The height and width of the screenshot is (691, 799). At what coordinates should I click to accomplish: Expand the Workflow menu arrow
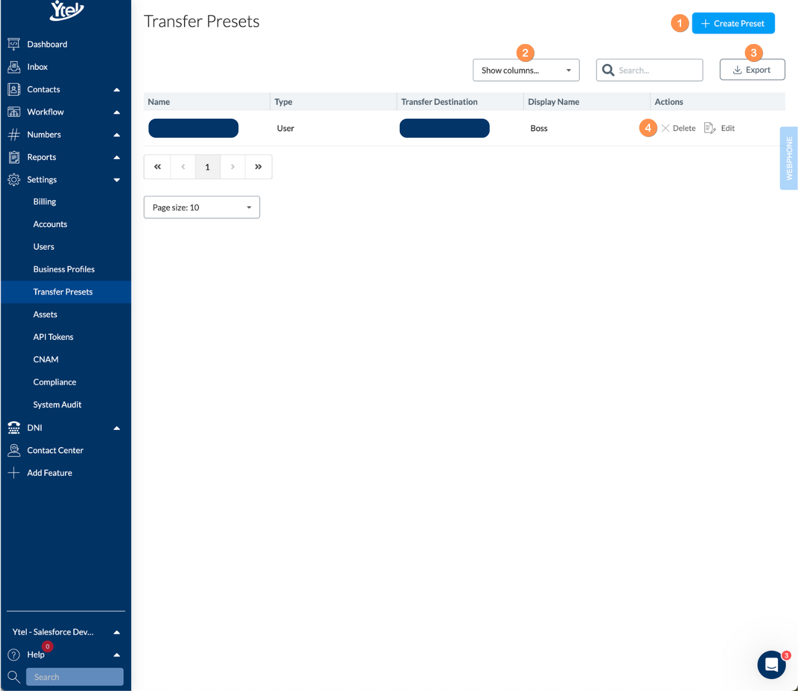point(117,112)
